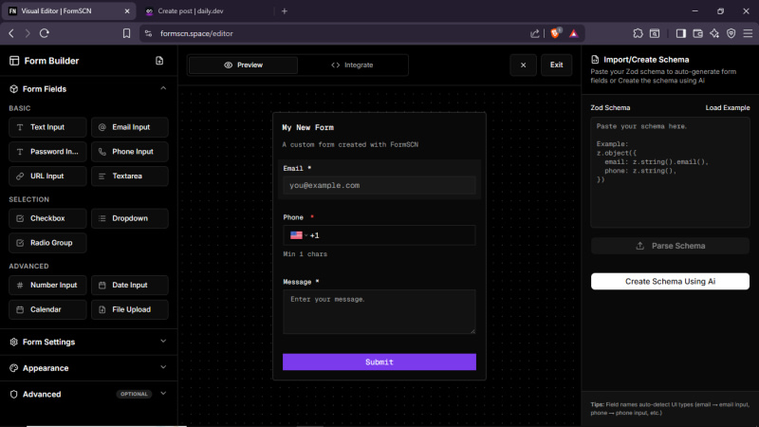Image resolution: width=759 pixels, height=427 pixels.
Task: Switch to the Preview tab
Action: (x=243, y=65)
